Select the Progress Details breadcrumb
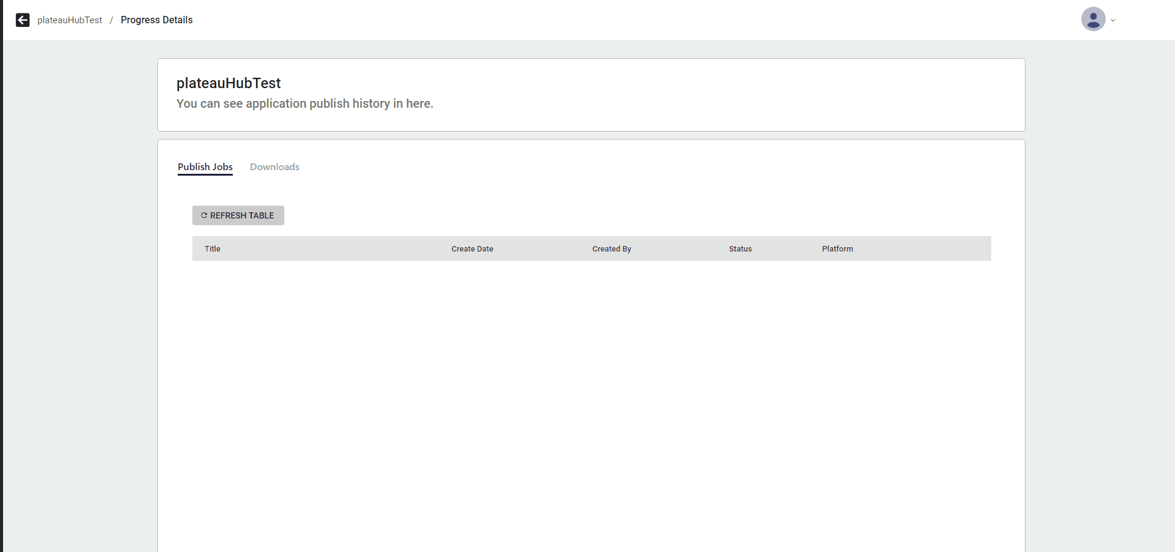 [x=156, y=20]
